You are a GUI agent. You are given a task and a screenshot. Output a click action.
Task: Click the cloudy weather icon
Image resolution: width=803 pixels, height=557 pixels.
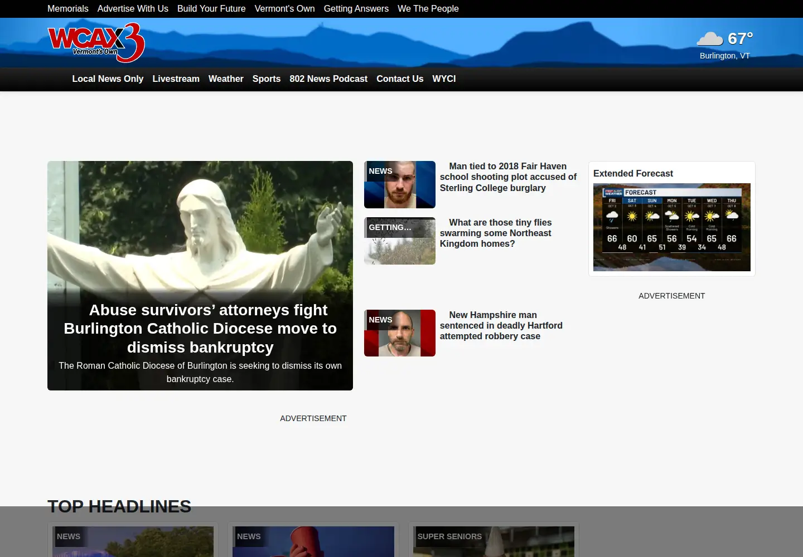(x=710, y=38)
